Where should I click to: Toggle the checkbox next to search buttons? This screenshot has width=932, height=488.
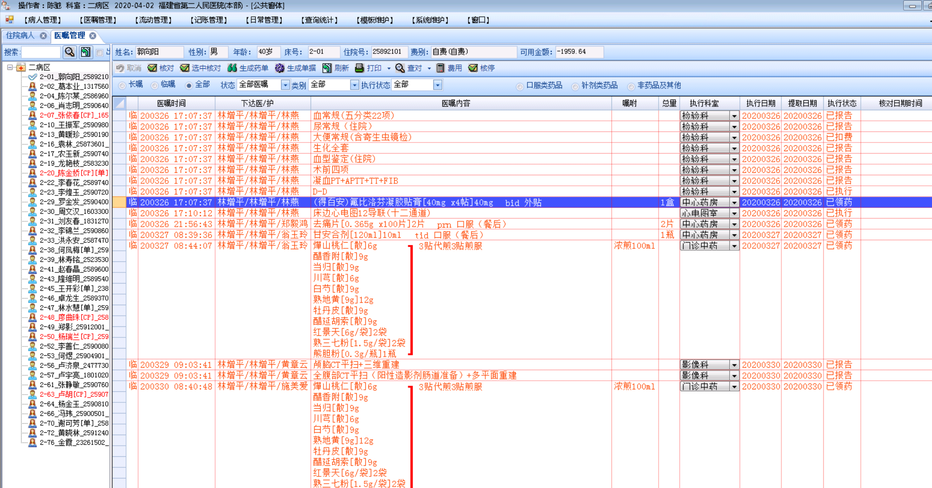click(100, 52)
